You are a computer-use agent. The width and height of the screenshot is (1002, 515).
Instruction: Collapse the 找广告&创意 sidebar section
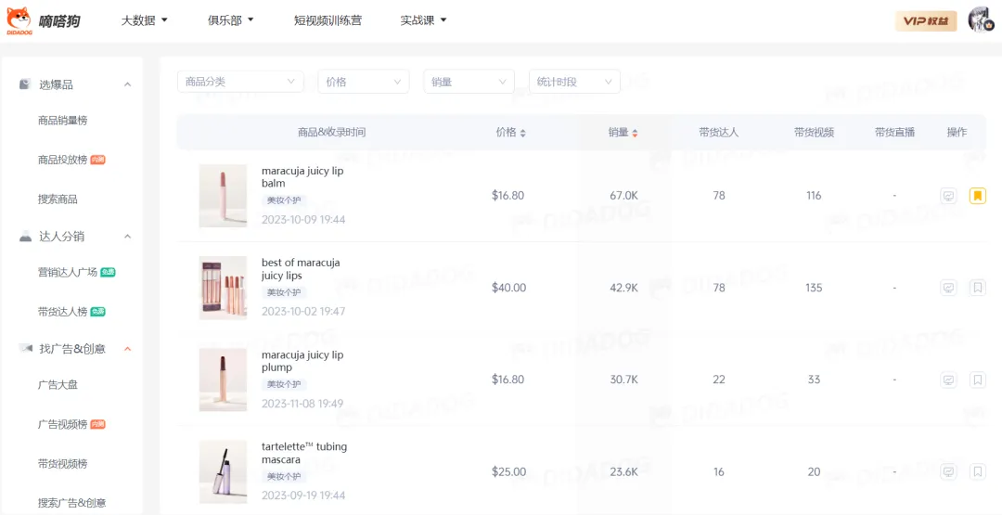[128, 349]
